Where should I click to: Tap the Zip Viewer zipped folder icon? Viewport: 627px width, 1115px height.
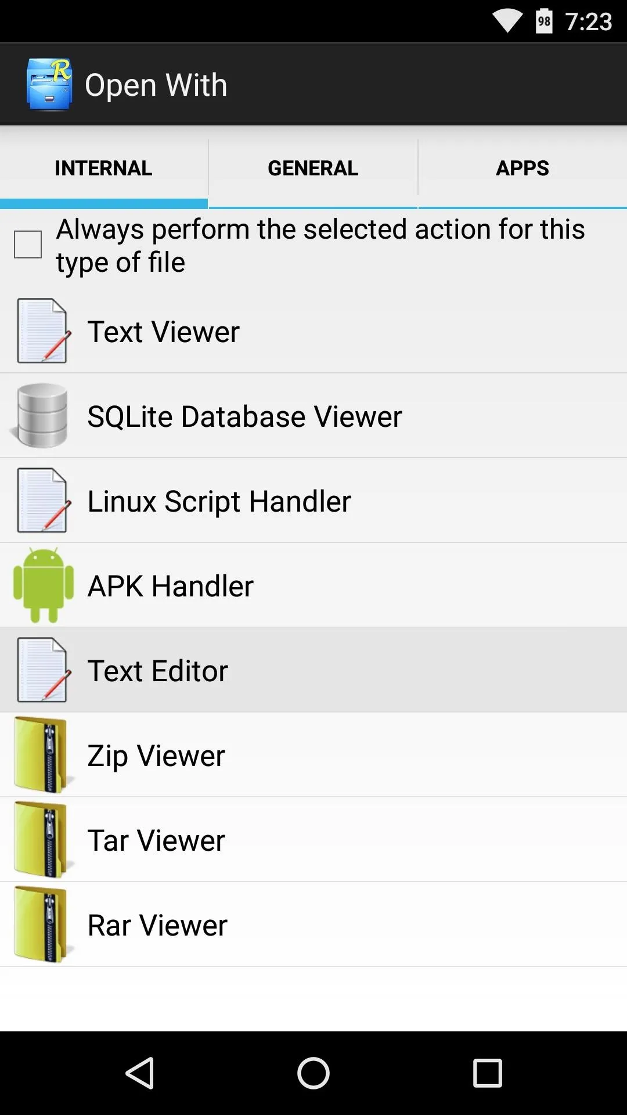coord(43,755)
